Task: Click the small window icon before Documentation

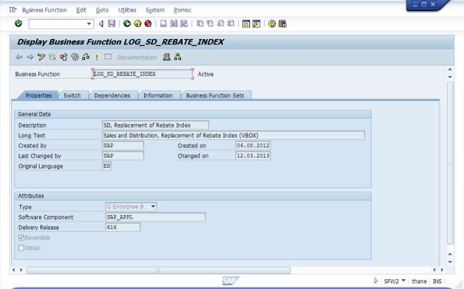Action: [x=108, y=57]
